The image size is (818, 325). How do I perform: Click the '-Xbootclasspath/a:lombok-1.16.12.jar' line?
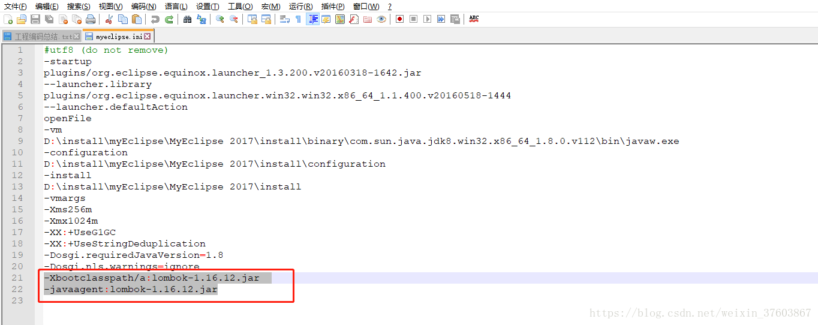(x=152, y=278)
